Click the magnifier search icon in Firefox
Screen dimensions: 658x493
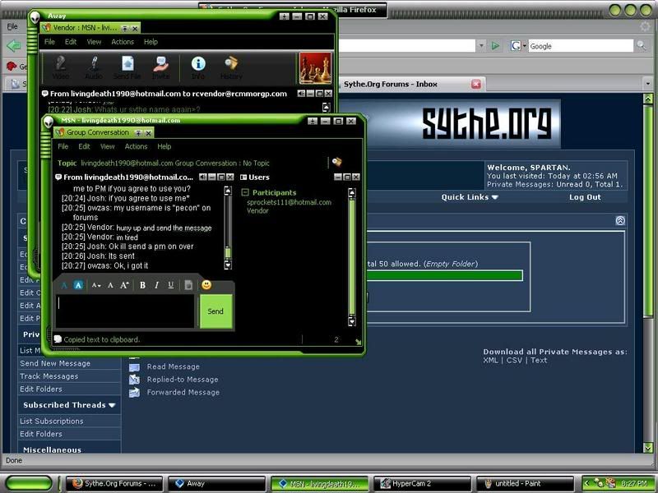point(642,45)
